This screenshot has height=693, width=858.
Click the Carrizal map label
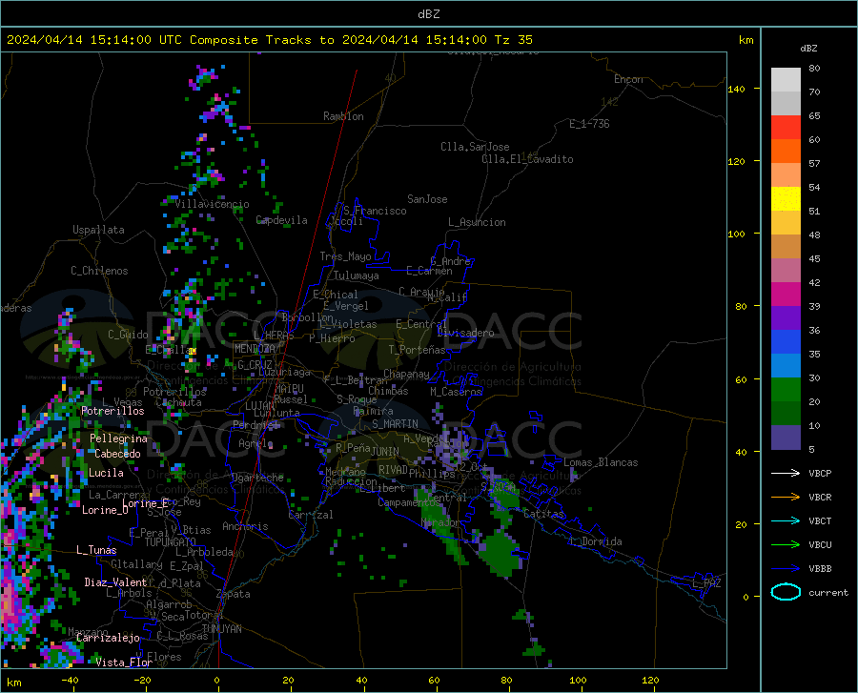coord(310,515)
